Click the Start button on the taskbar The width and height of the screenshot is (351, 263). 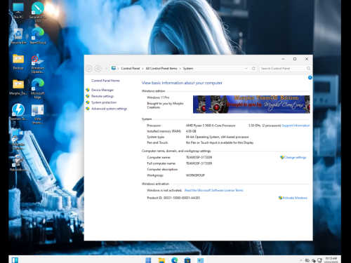[148, 259]
